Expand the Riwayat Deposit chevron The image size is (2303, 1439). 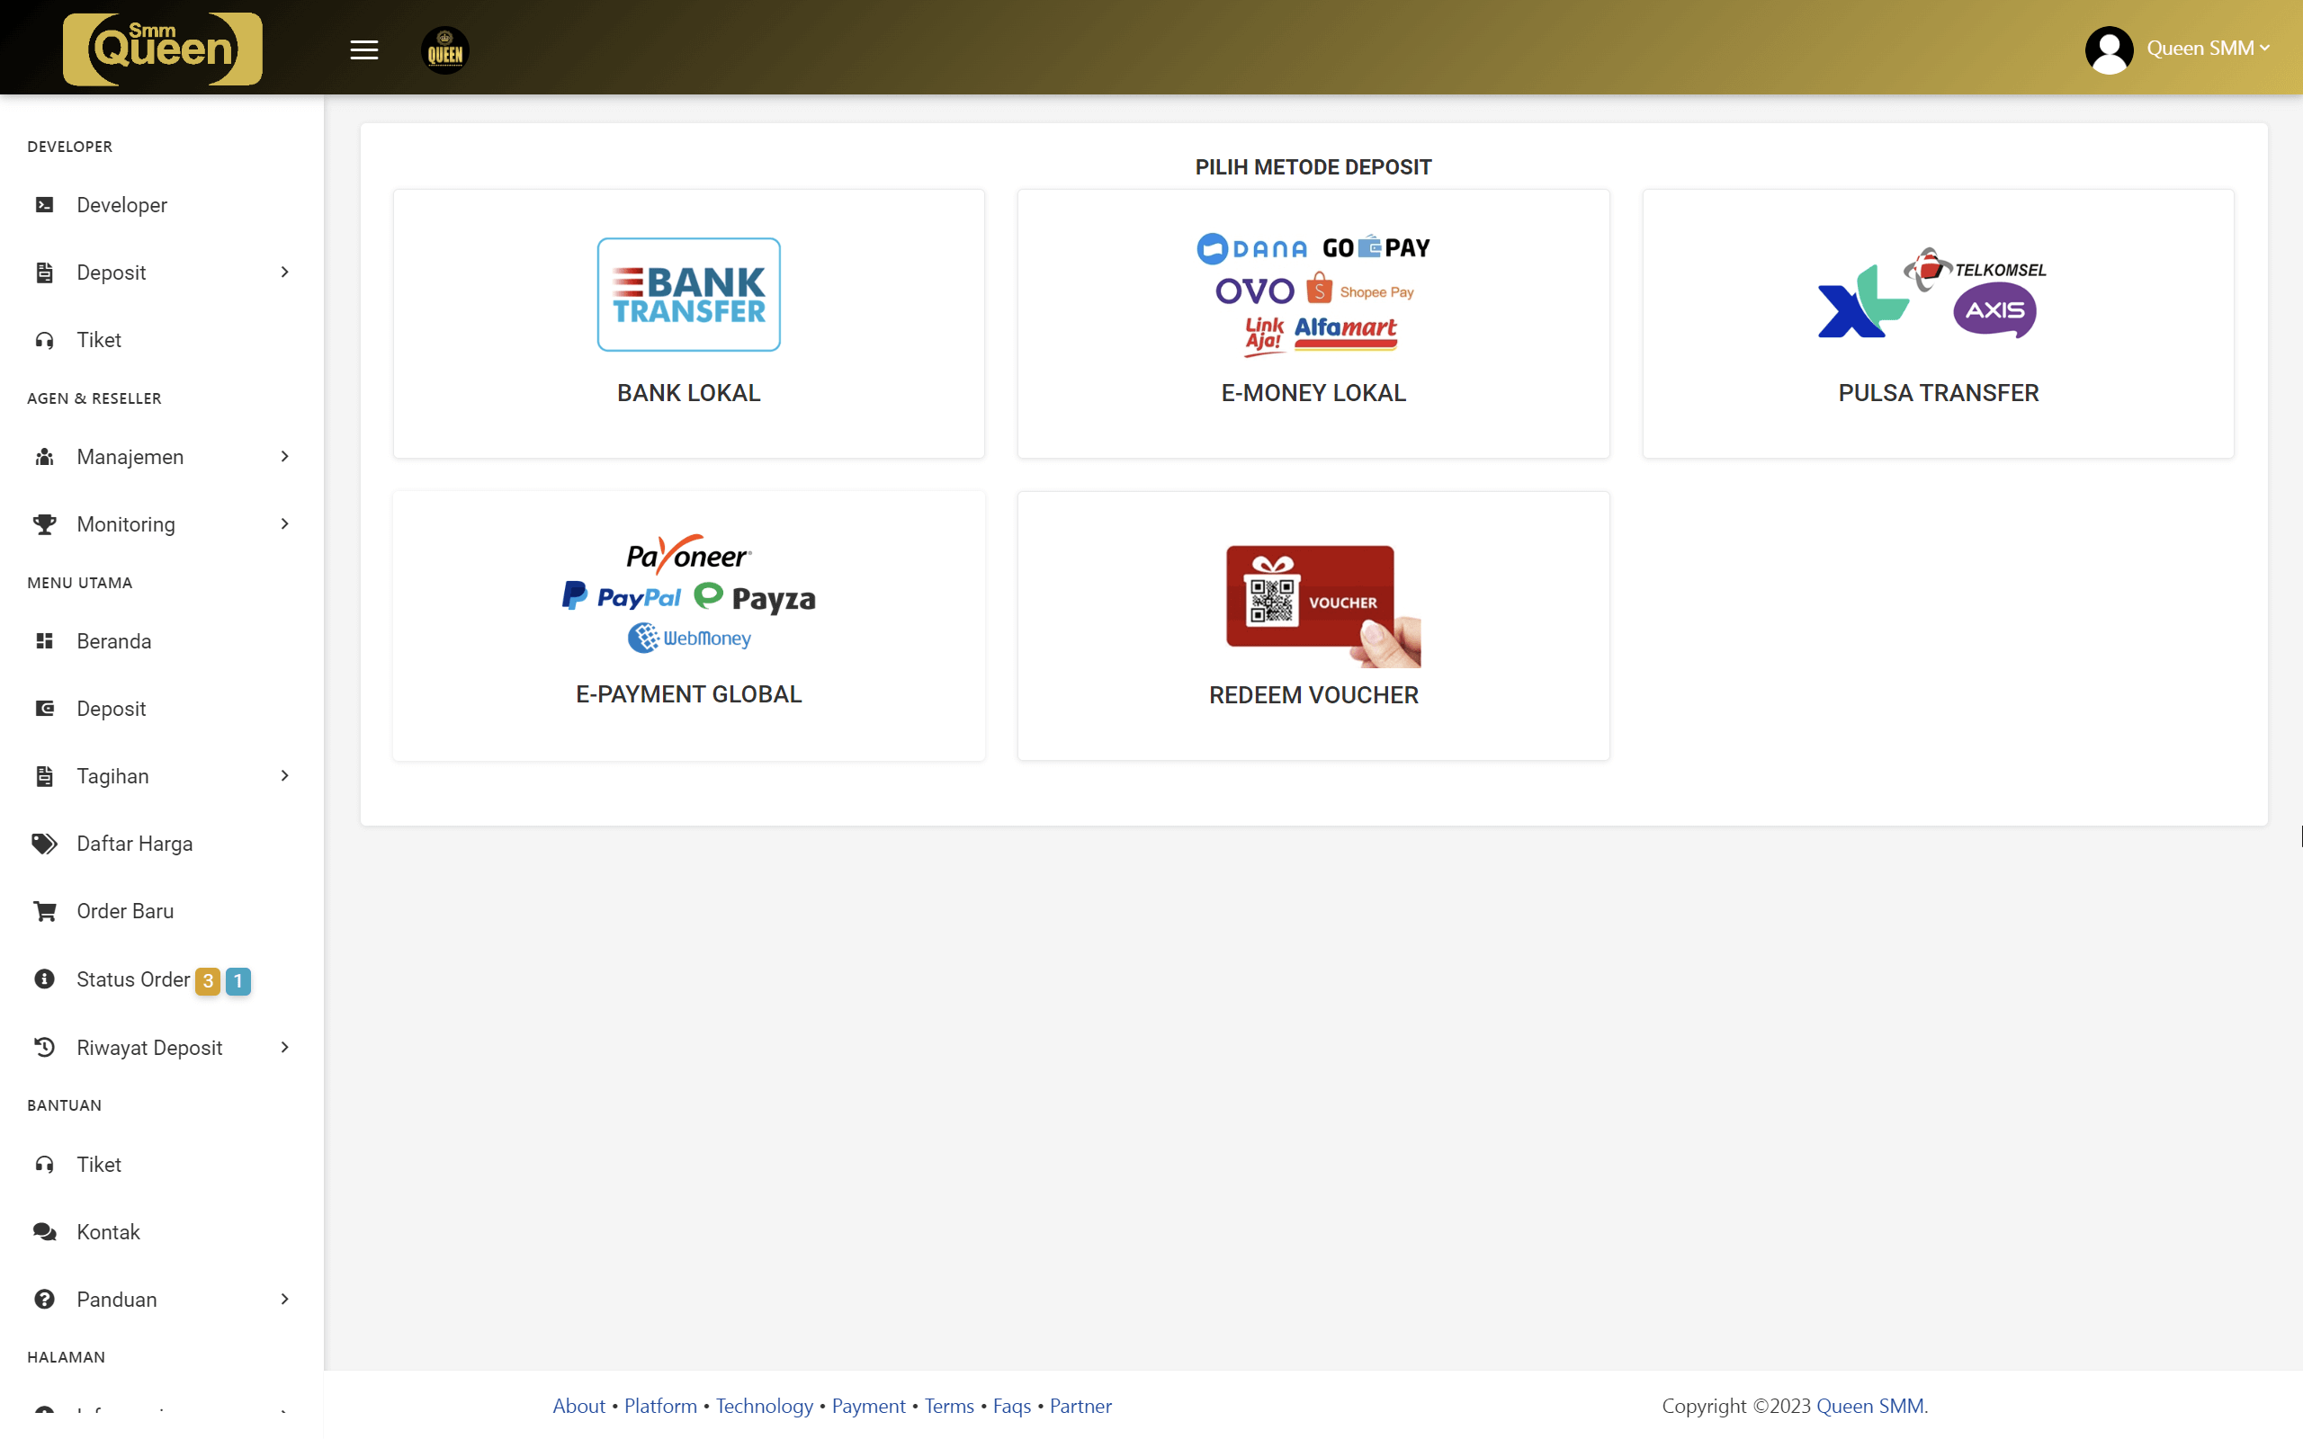(284, 1048)
